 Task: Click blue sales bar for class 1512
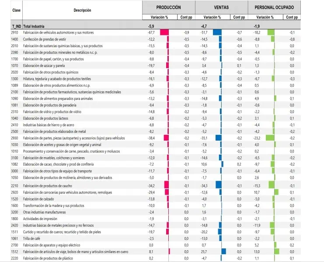223,252
